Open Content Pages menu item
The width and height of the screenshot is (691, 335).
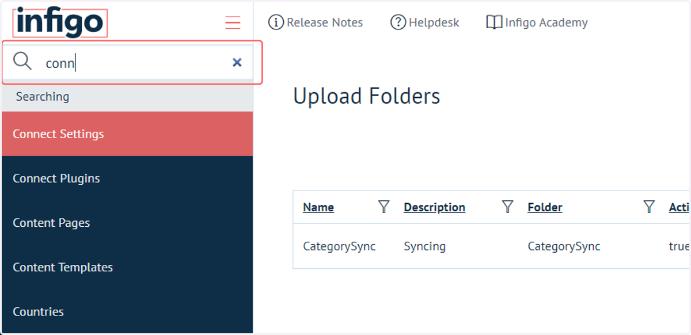pos(127,223)
